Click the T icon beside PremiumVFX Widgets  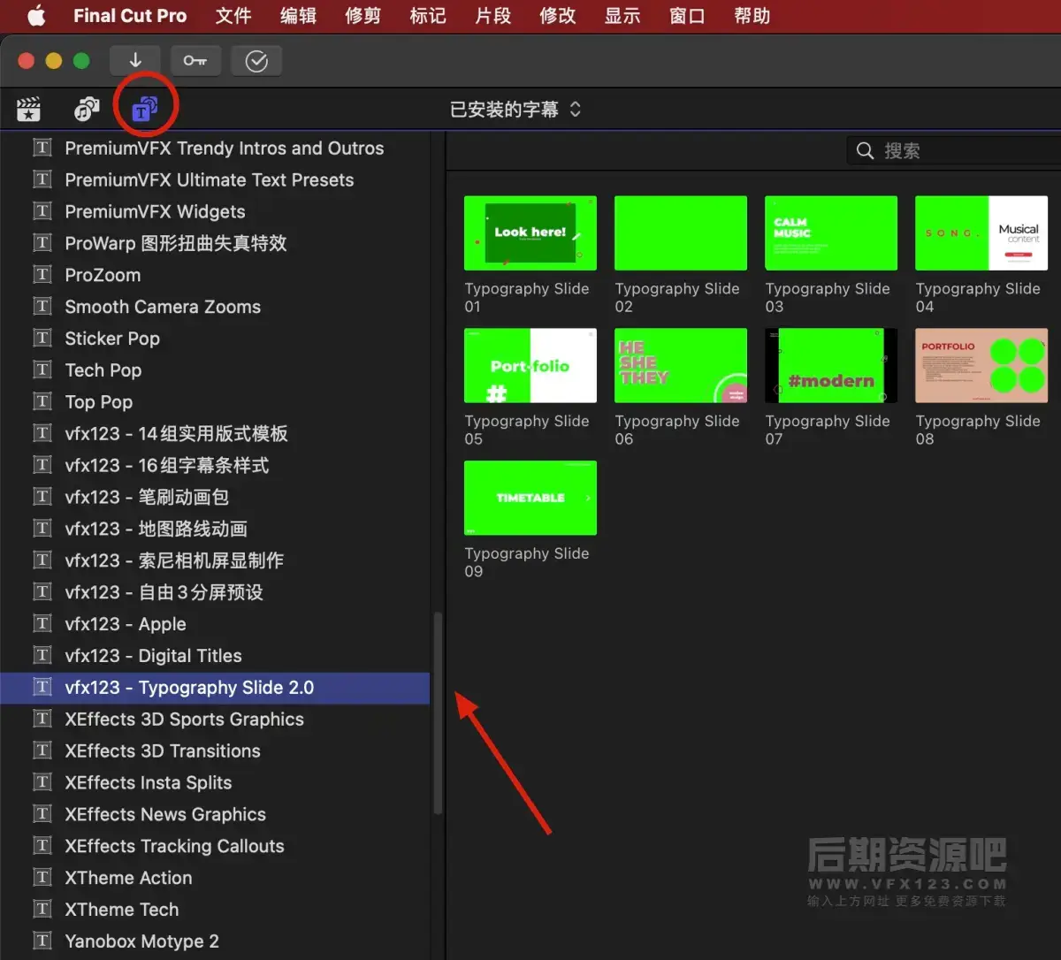coord(42,211)
